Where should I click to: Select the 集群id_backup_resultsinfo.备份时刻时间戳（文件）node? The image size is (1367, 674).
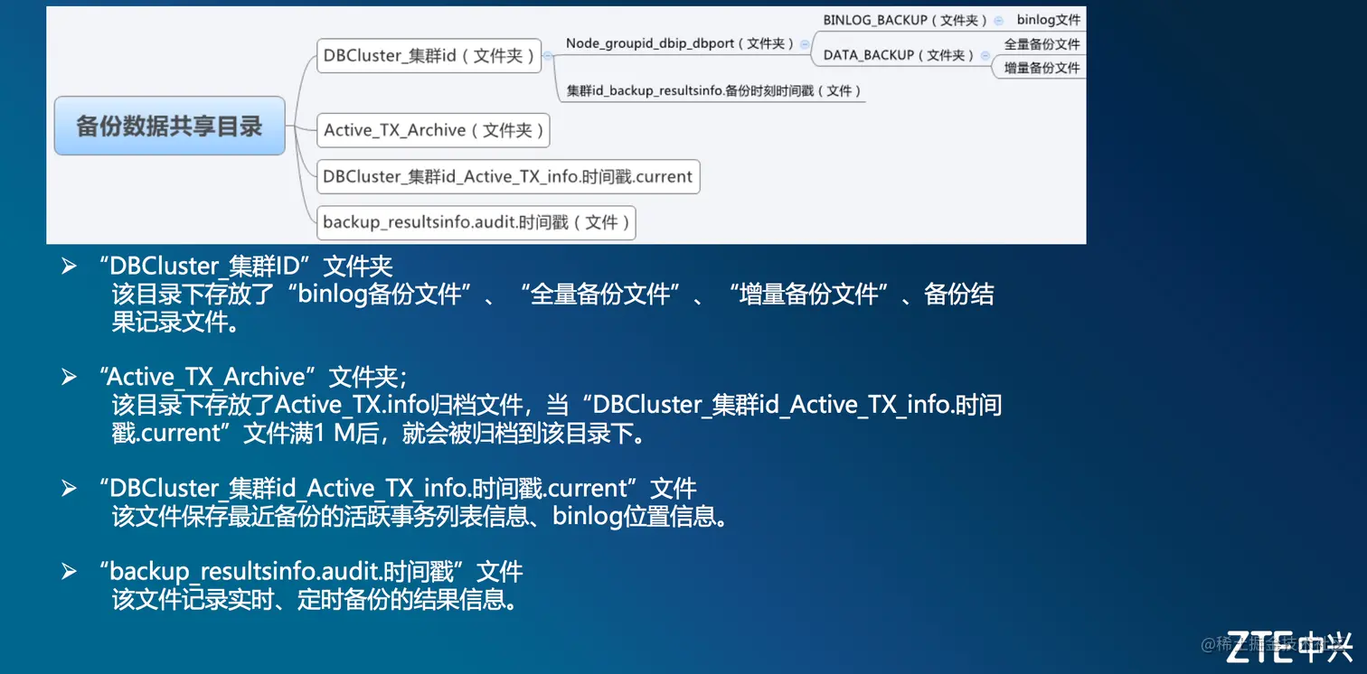[714, 91]
